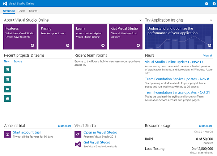Click the Start account trial hourglass icon
The width and height of the screenshot is (217, 156).
[8, 134]
